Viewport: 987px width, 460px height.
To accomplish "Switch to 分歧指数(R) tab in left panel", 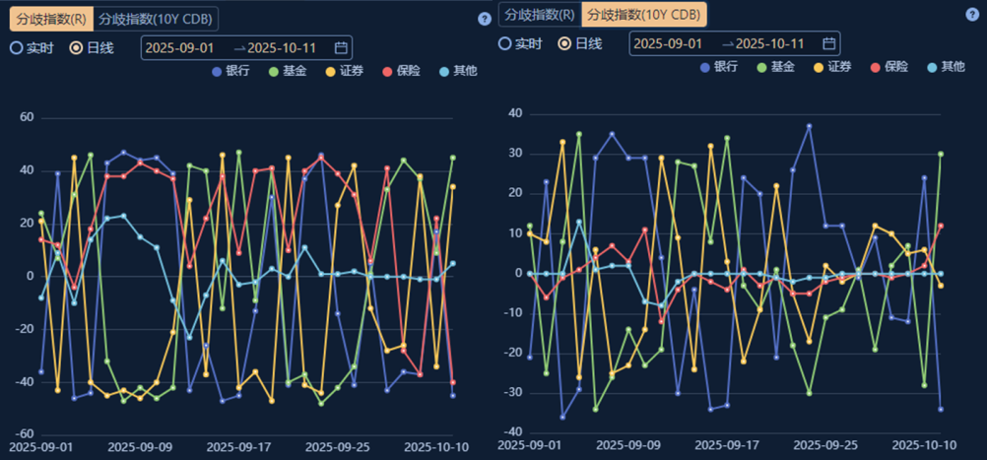I will pos(51,19).
